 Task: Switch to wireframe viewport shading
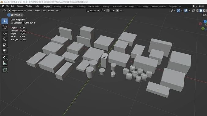pos(198,11)
